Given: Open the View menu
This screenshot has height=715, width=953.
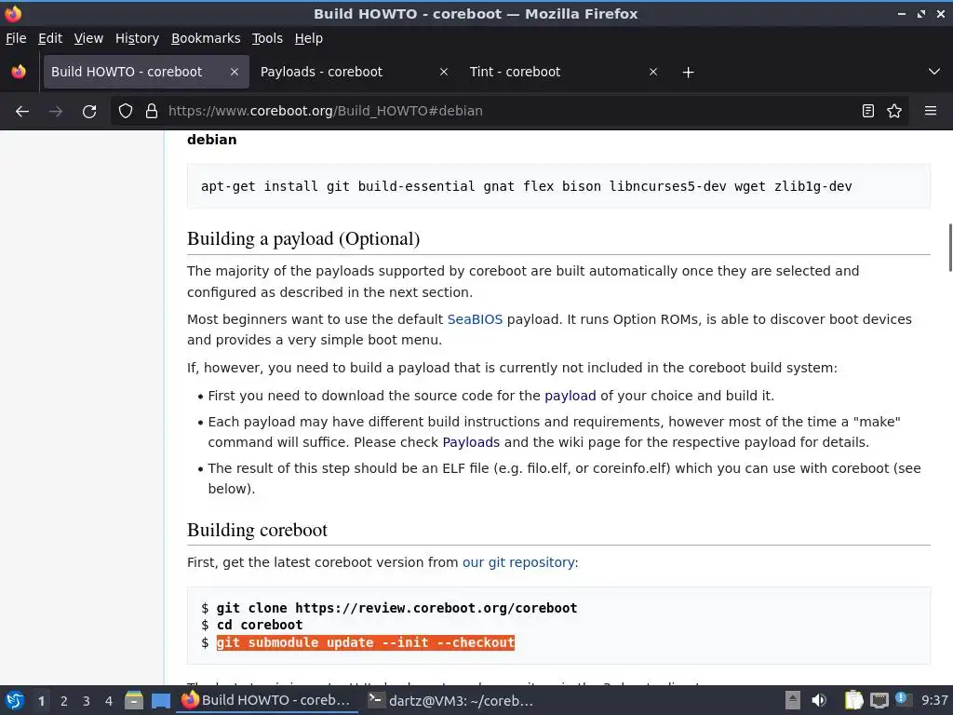Looking at the screenshot, I should tap(88, 38).
